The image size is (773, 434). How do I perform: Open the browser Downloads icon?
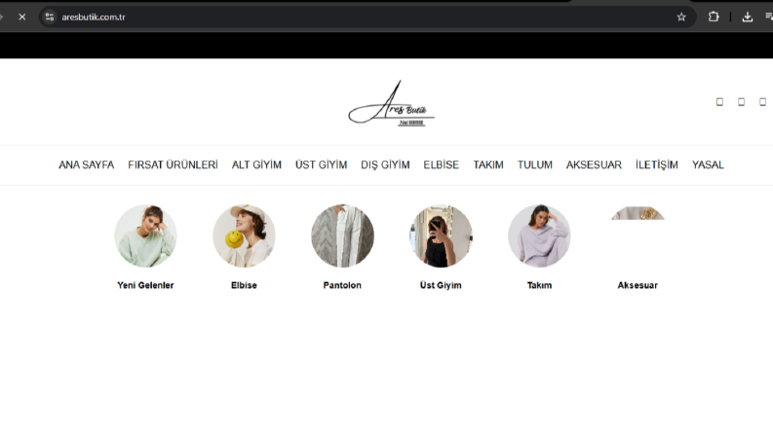pos(748,17)
